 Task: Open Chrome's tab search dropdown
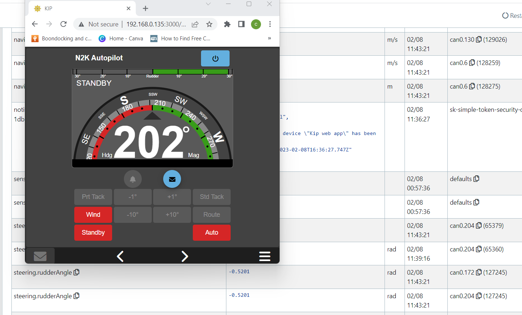point(208,4)
